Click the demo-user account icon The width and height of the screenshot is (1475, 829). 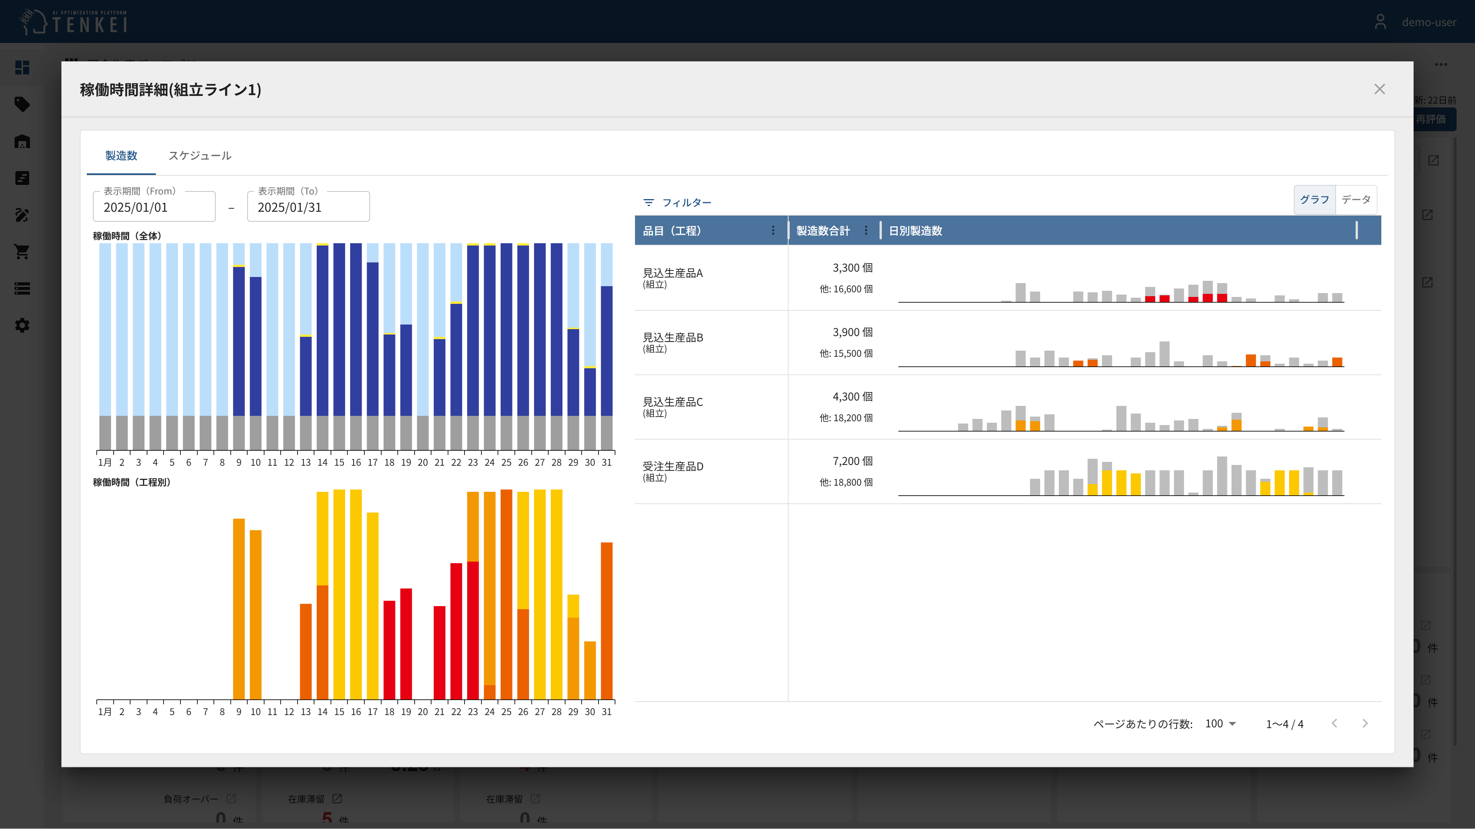tap(1381, 22)
